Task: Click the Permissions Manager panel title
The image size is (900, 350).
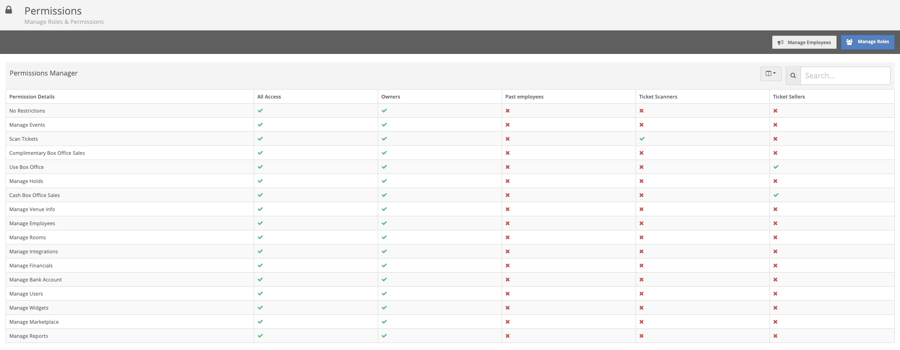Action: (44, 73)
